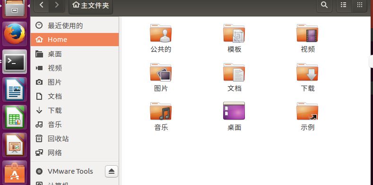This screenshot has height=185, width=373.
Task: Switch to grid icon view in the toolbar
Action: pos(359,5)
